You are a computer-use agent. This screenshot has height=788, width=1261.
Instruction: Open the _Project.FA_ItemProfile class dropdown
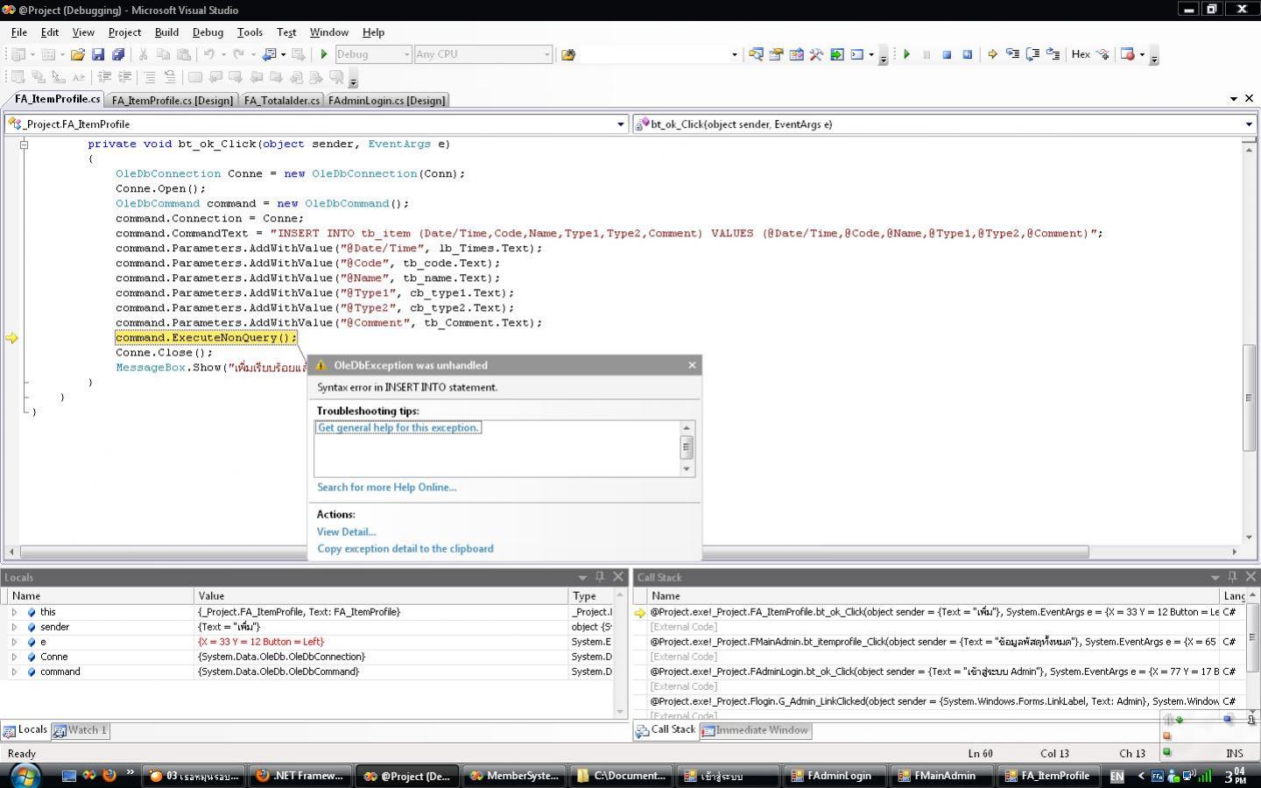click(621, 124)
